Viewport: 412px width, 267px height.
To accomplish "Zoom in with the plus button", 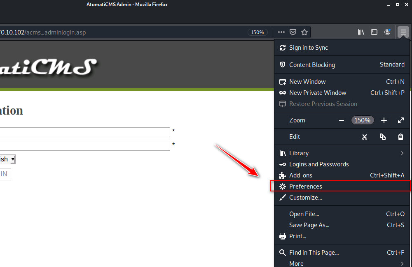I will [384, 120].
